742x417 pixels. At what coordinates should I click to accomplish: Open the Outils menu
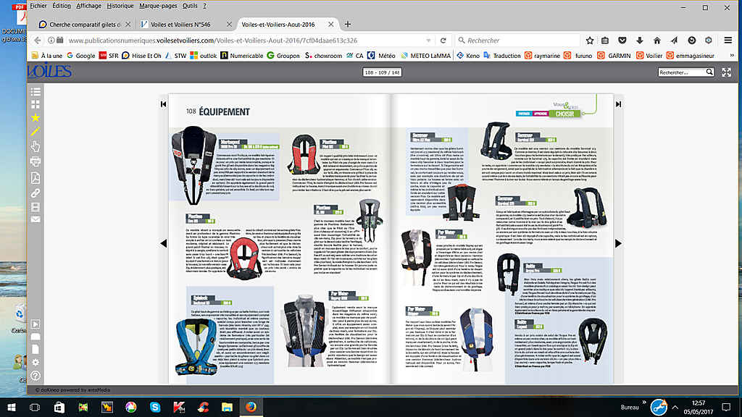click(190, 6)
